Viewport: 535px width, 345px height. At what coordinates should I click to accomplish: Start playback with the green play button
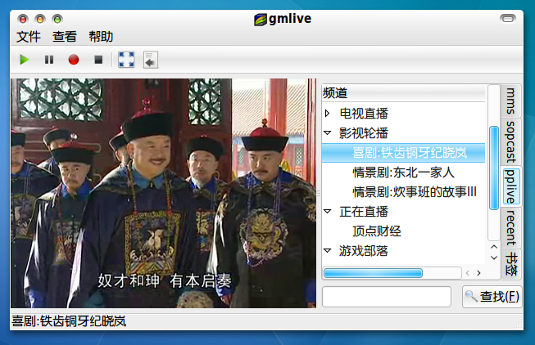coord(25,60)
